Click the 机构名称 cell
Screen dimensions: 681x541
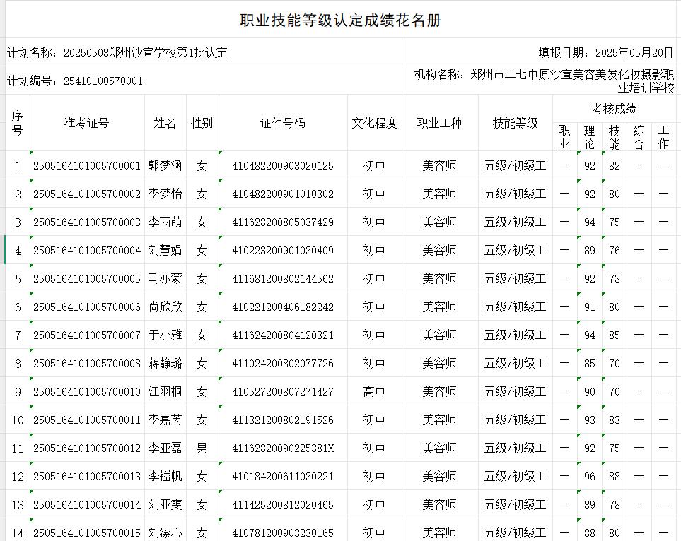(x=544, y=81)
